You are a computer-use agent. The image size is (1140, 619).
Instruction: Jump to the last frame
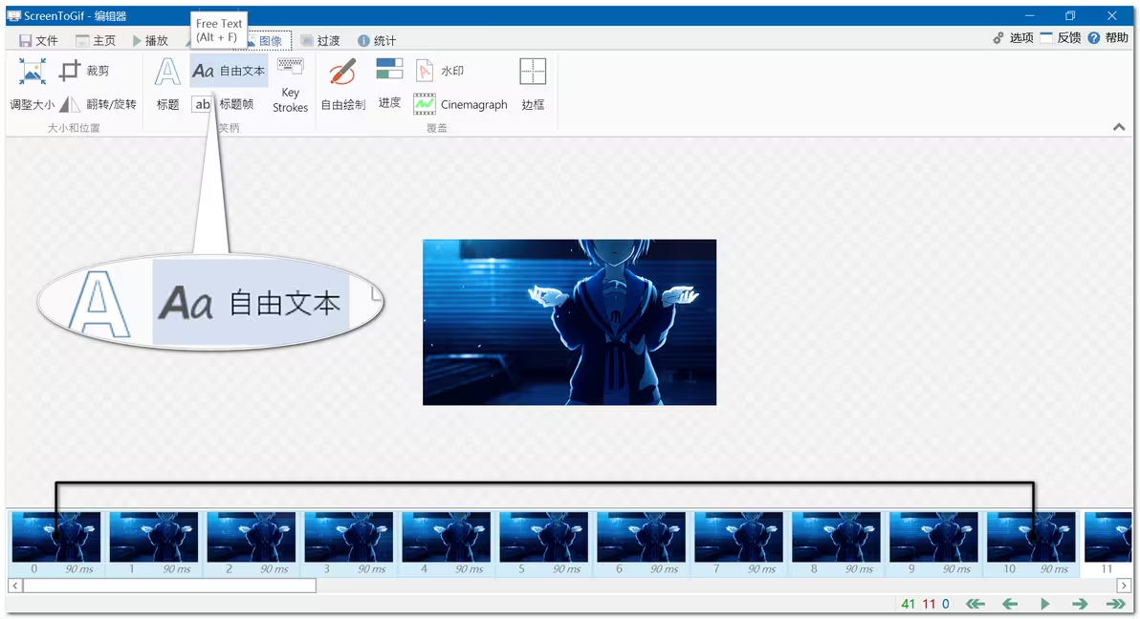coord(1115,604)
